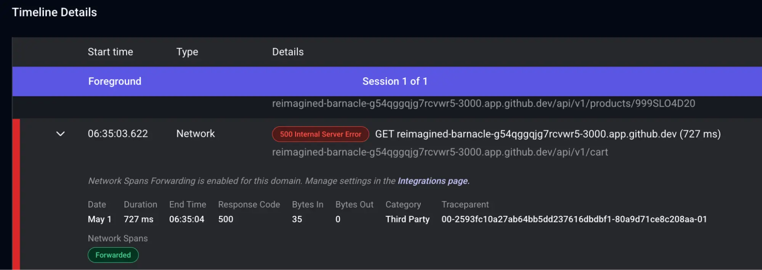Click the Session 1 of 1 banner text
This screenshot has height=270, width=762.
(395, 81)
